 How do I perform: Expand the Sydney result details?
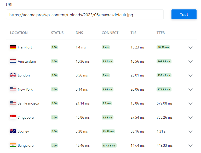pos(191,132)
